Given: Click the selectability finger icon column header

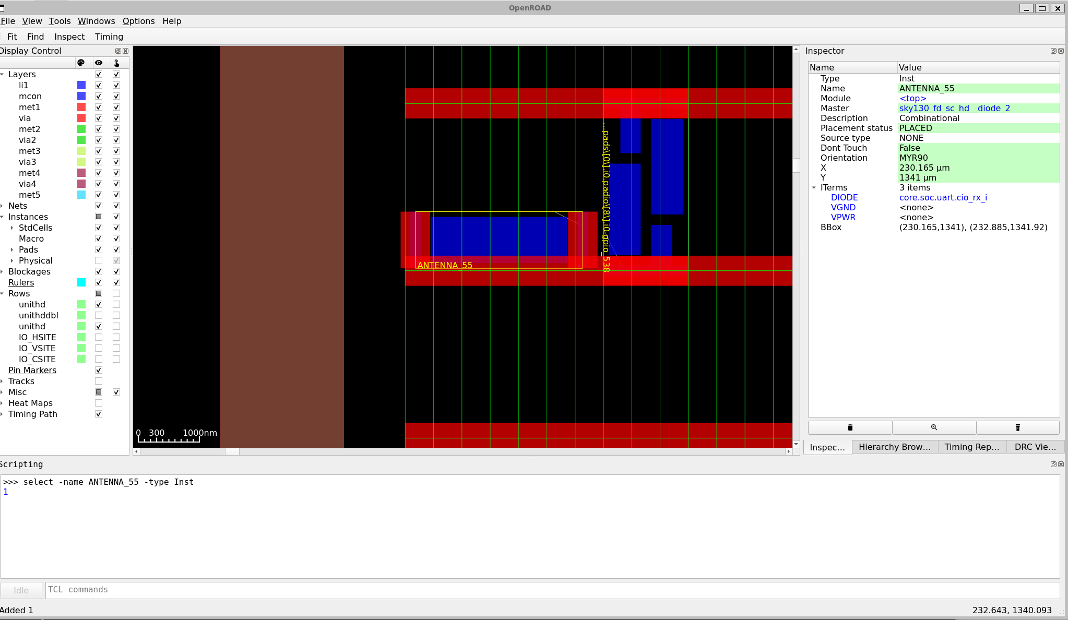Looking at the screenshot, I should point(117,63).
